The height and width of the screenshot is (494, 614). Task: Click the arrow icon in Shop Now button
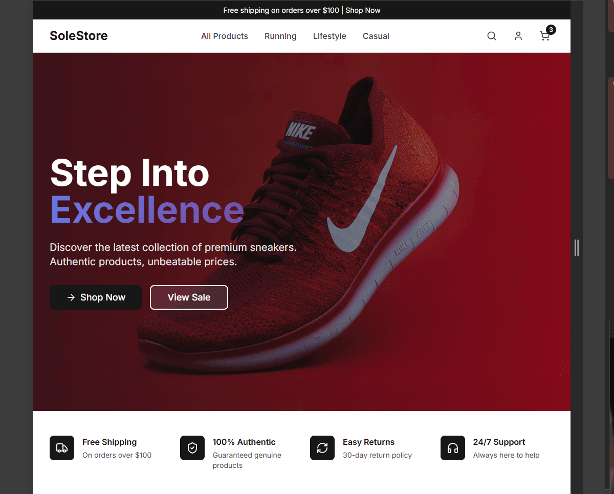pos(71,297)
